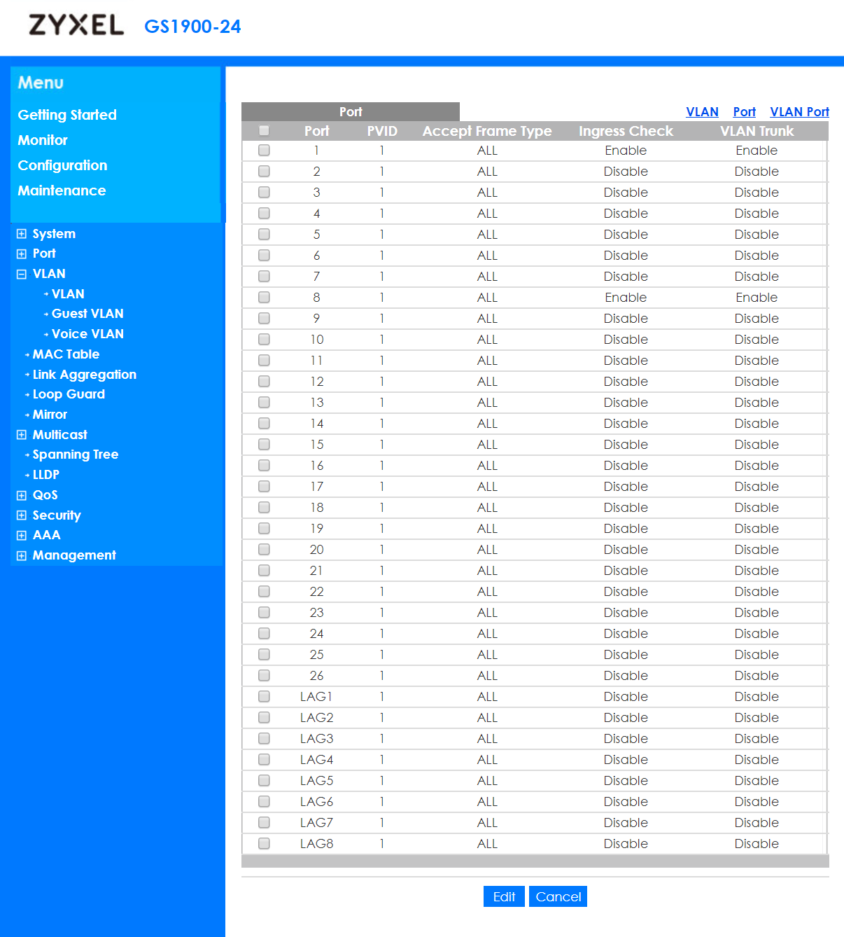Screen dimensions: 844x937
Task: Expand the Multicast node
Action: pos(22,435)
